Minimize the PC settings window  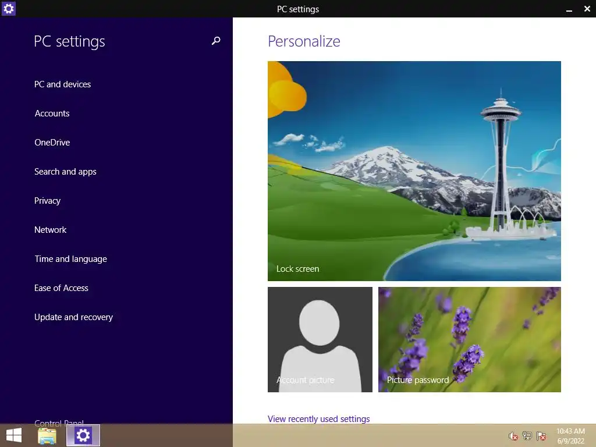pyautogui.click(x=569, y=9)
